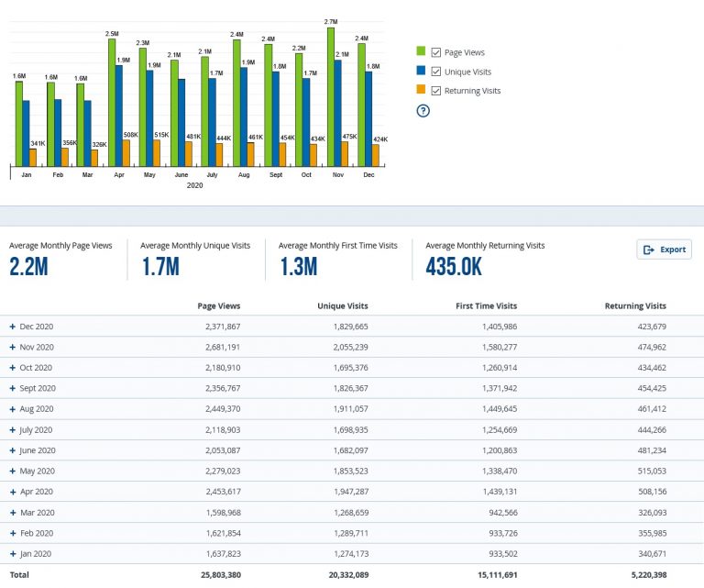Click the Export arrow icon
Viewport: 704px width, 588px height.
(x=649, y=250)
